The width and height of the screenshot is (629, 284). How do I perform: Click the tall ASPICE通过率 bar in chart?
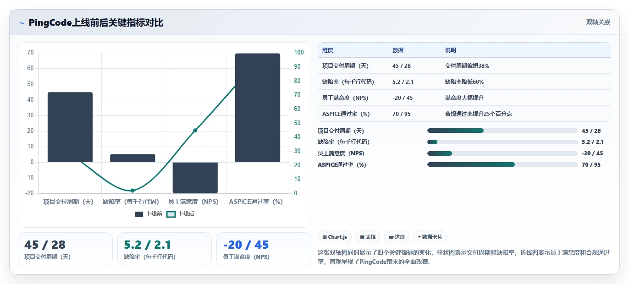click(x=258, y=108)
